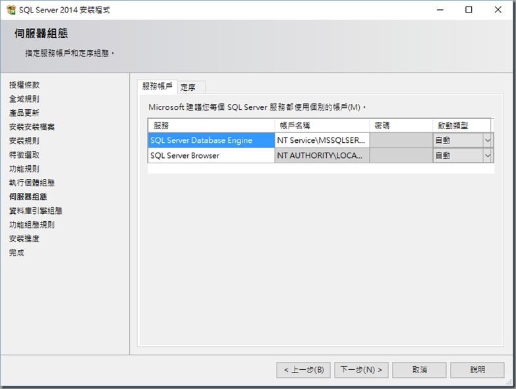516x389 pixels.
Task: Select the 安裝進度 step in the sidebar
Action: coord(24,239)
